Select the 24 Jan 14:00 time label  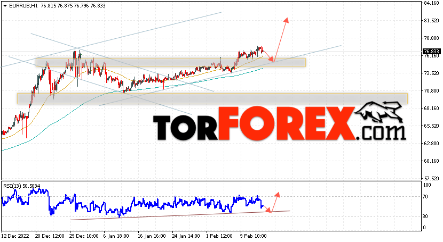coord(186,236)
